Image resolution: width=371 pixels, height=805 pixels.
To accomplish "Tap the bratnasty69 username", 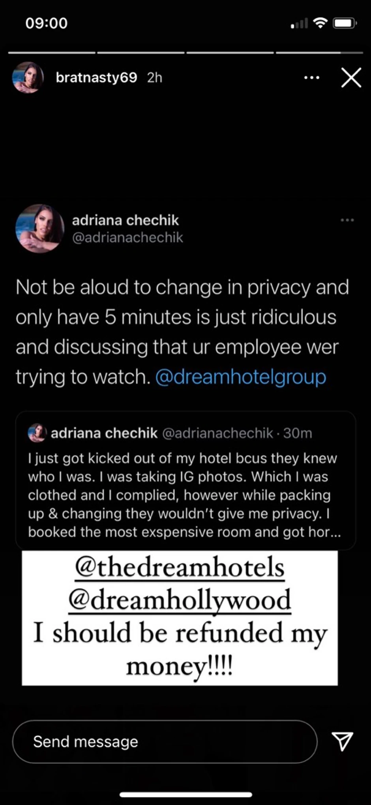I will pyautogui.click(x=96, y=77).
